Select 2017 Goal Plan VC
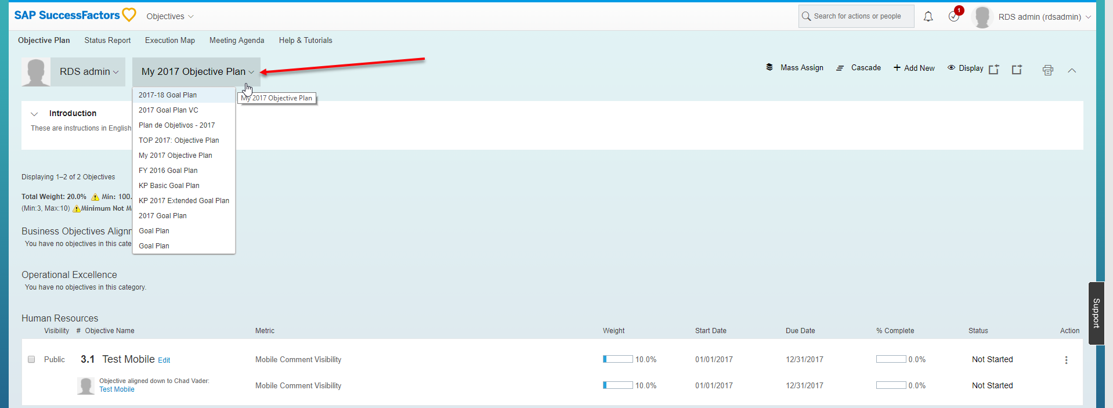The image size is (1113, 408). pos(184,110)
